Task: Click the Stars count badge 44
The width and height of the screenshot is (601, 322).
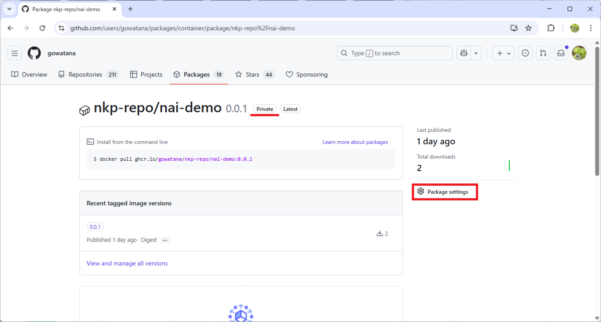Action: click(x=269, y=75)
